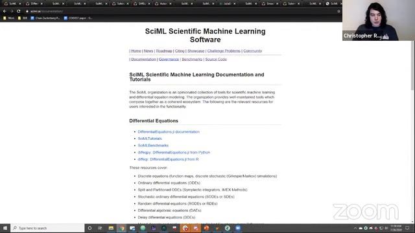This screenshot has width=415, height=233.
Task: Click the page title SciML Scientific Machine Learning Software
Action: coord(205,36)
